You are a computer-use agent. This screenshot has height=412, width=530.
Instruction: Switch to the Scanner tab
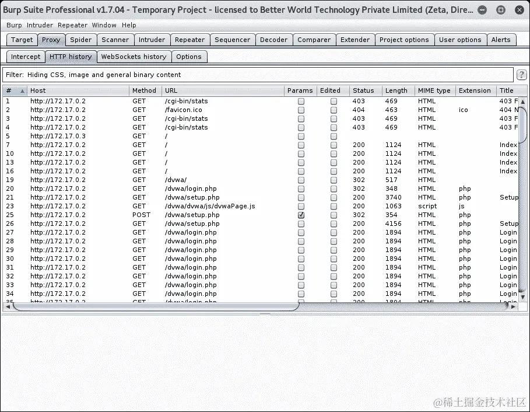click(x=115, y=40)
